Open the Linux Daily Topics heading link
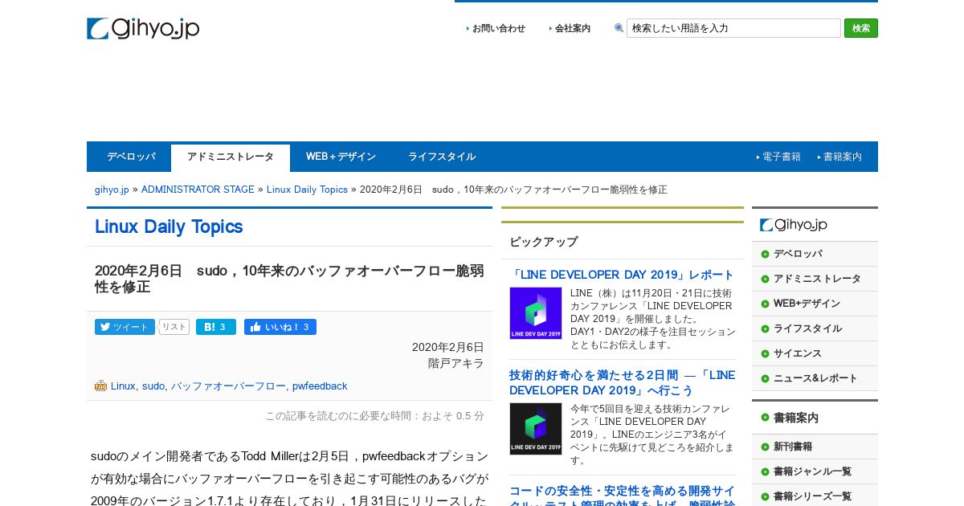964x506 pixels. point(169,226)
